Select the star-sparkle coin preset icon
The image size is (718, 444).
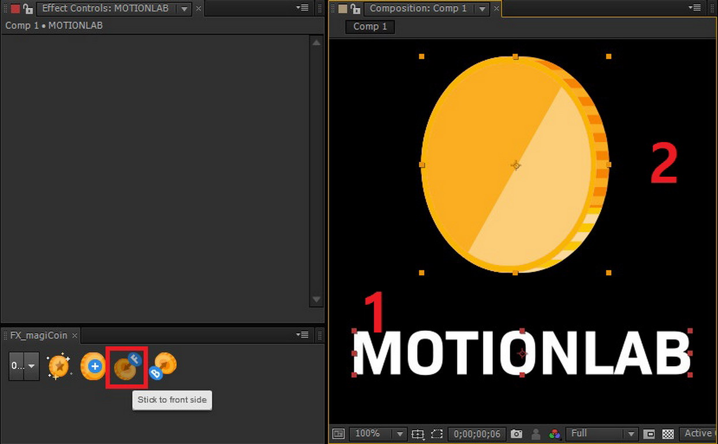(x=58, y=366)
